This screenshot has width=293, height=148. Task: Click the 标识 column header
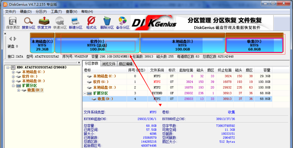[x=172, y=70]
